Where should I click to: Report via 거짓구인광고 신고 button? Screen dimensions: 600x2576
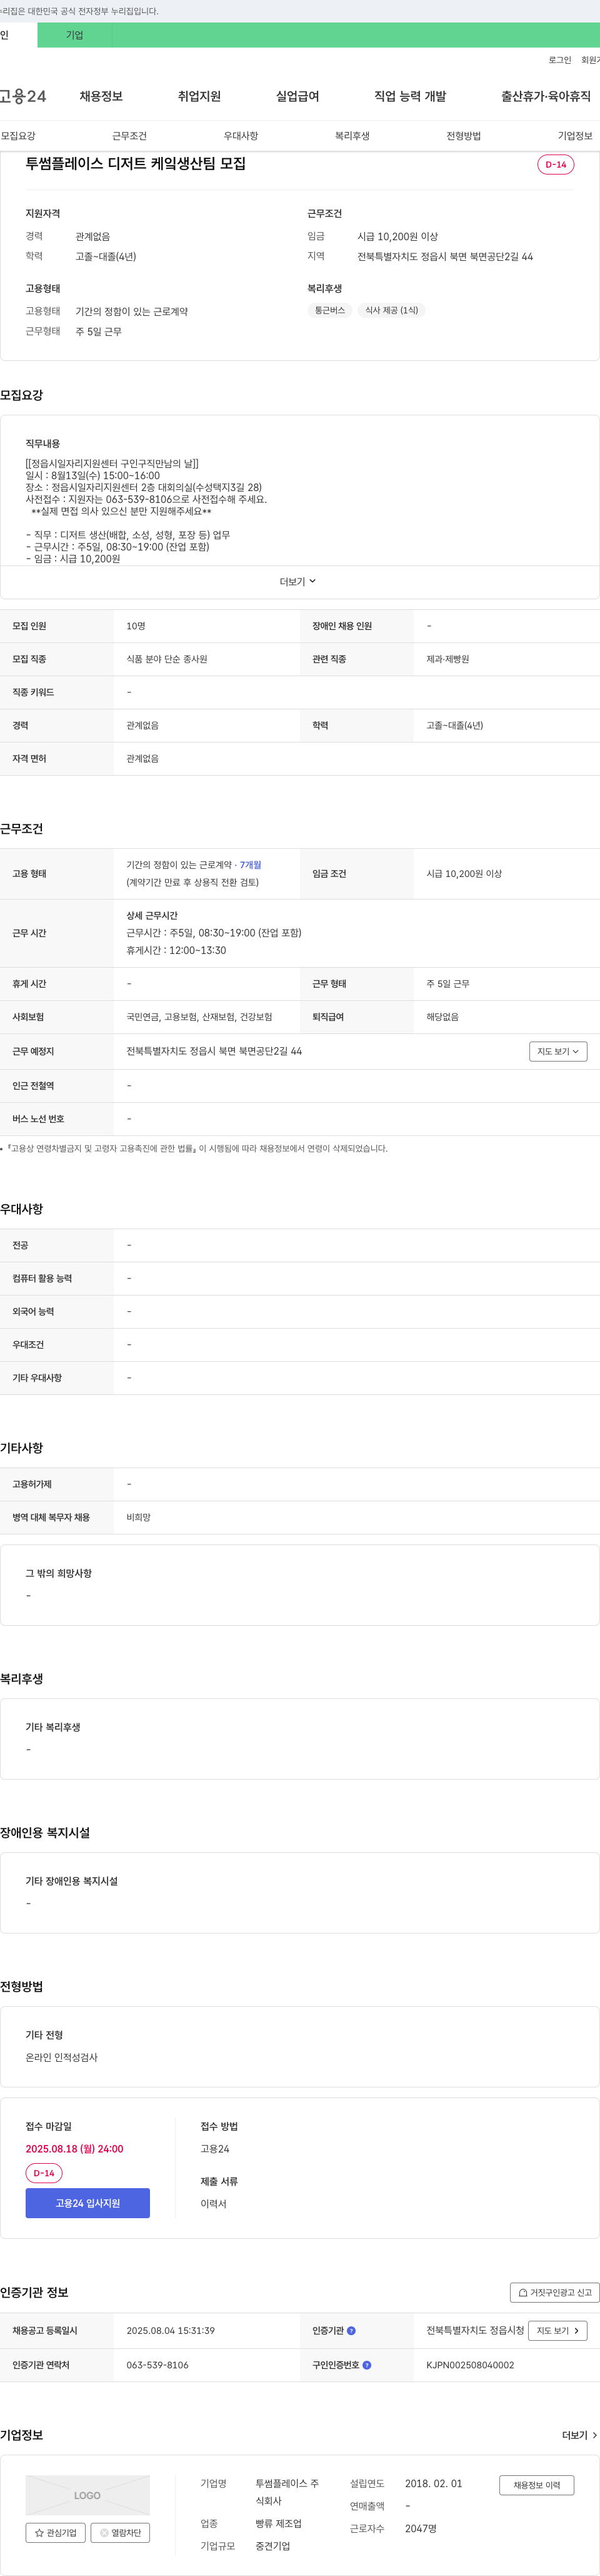coord(555,2292)
